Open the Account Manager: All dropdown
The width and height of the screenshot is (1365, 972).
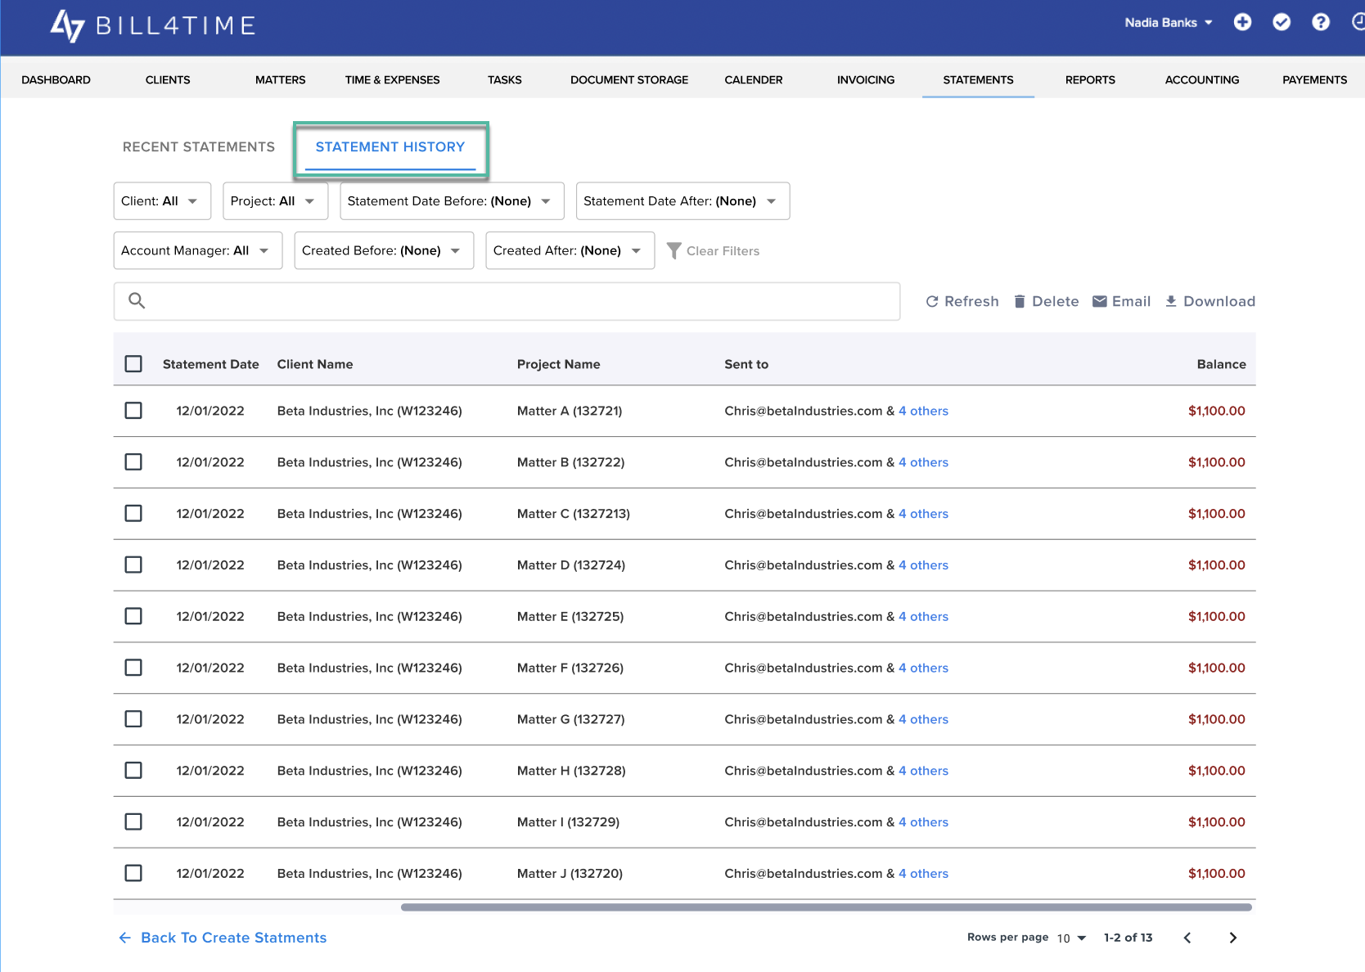coord(198,250)
